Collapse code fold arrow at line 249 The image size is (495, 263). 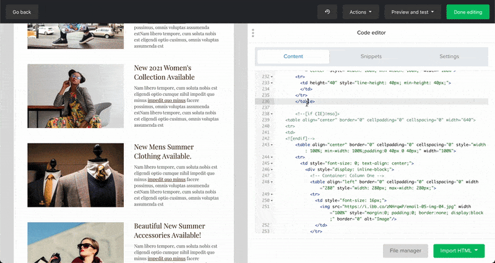[x=272, y=194]
